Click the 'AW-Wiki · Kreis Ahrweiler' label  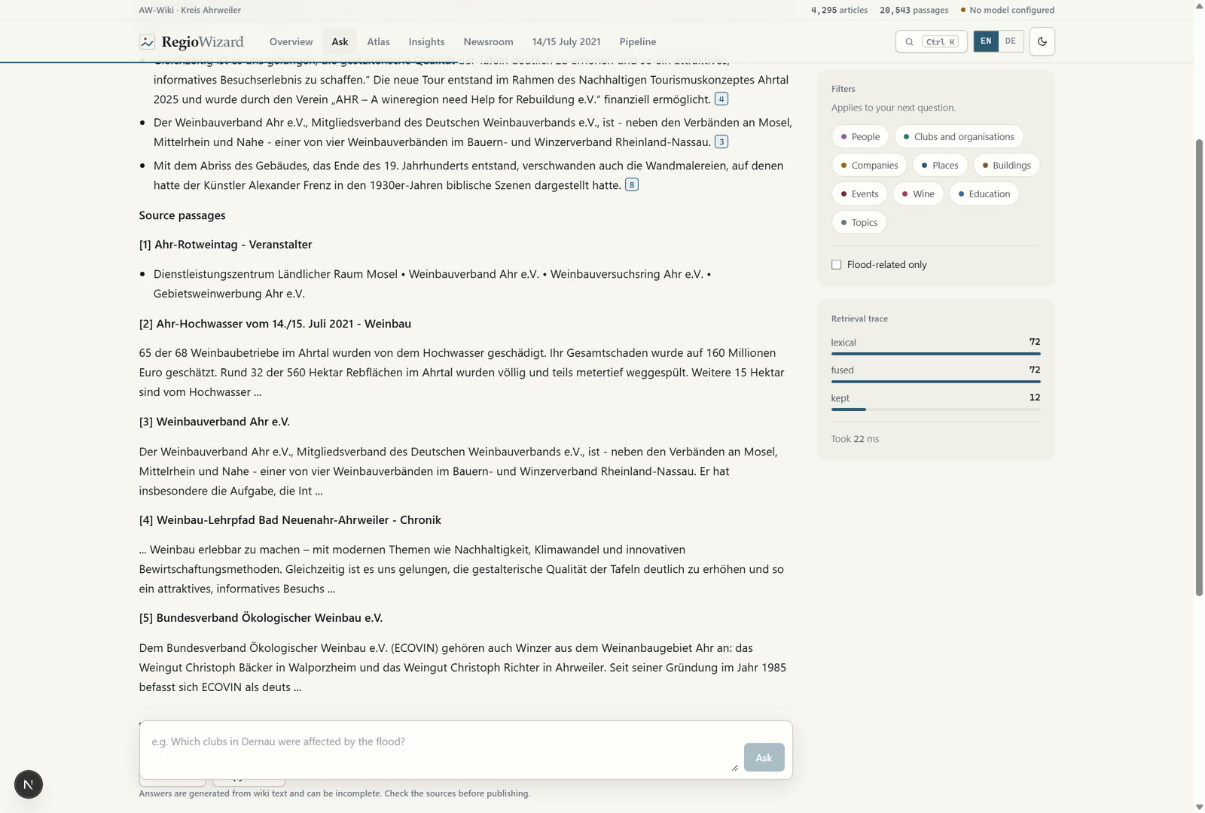190,10
